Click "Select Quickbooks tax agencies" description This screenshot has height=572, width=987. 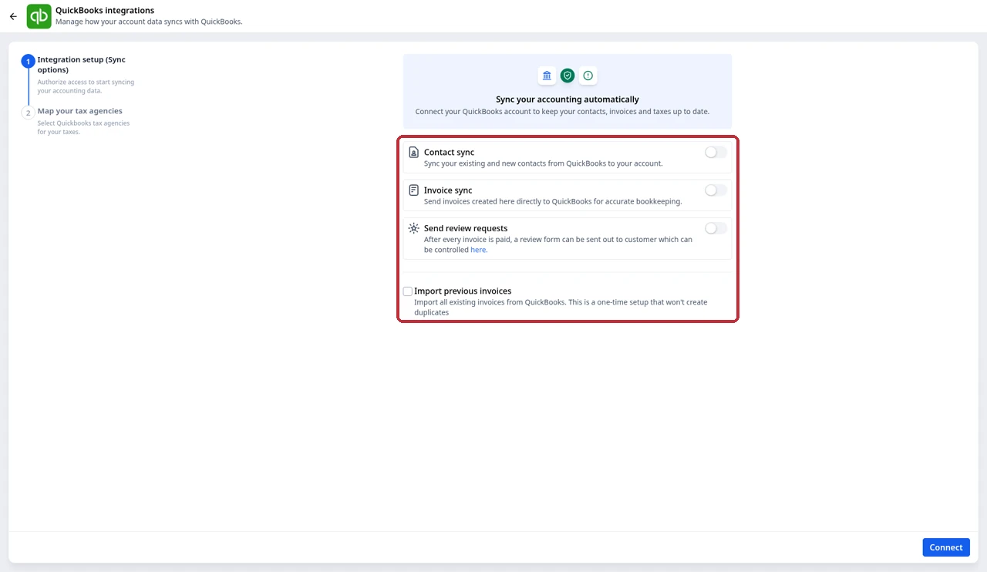click(84, 127)
